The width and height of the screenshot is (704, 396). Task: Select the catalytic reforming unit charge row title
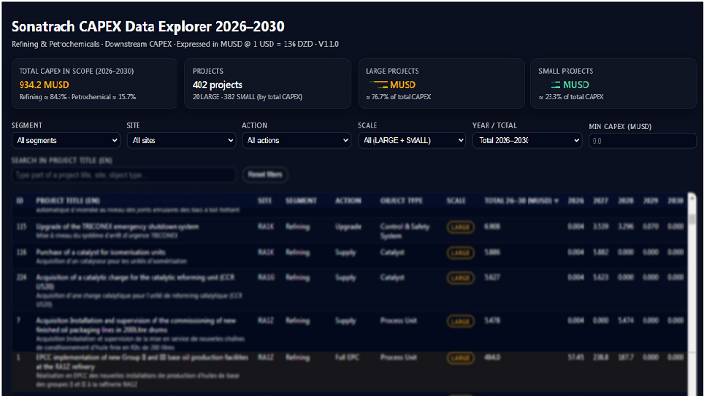click(x=135, y=282)
